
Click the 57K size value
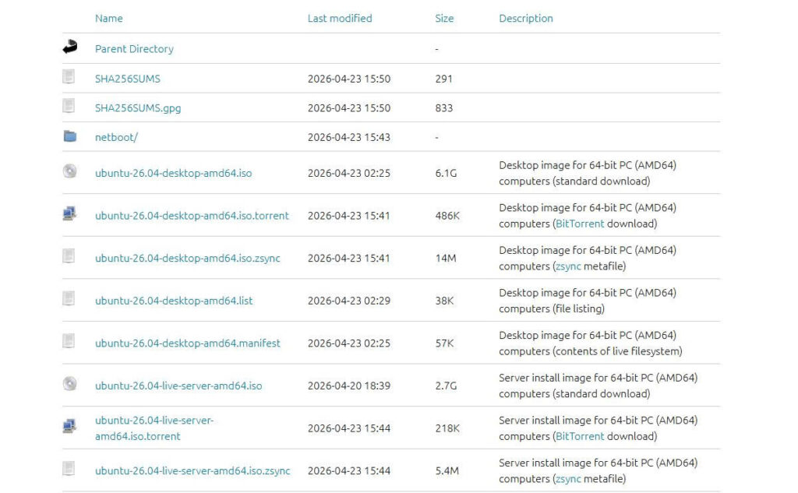click(x=444, y=343)
